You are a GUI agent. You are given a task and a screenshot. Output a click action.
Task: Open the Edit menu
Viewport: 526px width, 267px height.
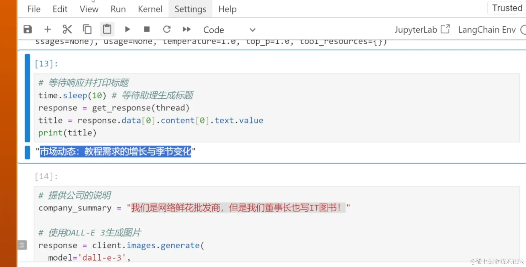point(60,9)
